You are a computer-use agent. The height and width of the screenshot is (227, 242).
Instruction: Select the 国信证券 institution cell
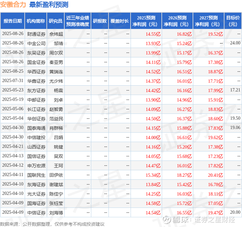point(36,156)
